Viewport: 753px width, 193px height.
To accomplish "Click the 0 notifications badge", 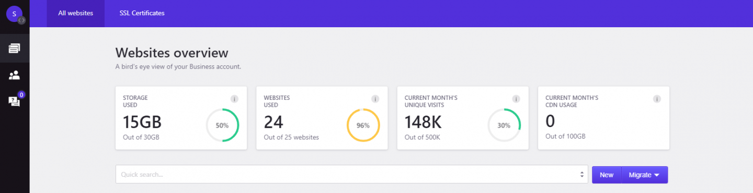I will tap(21, 95).
